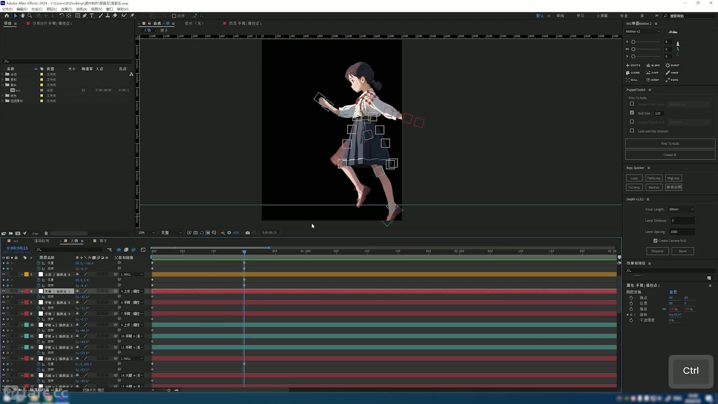Click the CLONE button in Motion 2
The width and height of the screenshot is (718, 404).
pyautogui.click(x=633, y=73)
